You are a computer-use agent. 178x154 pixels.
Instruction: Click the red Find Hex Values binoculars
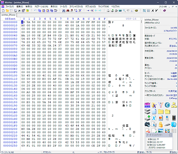click(68, 11)
